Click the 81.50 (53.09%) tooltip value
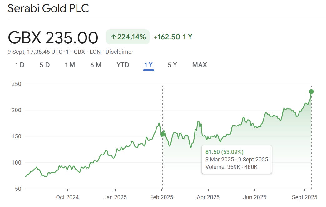Image resolution: width=326 pixels, height=207 pixels. [224, 152]
